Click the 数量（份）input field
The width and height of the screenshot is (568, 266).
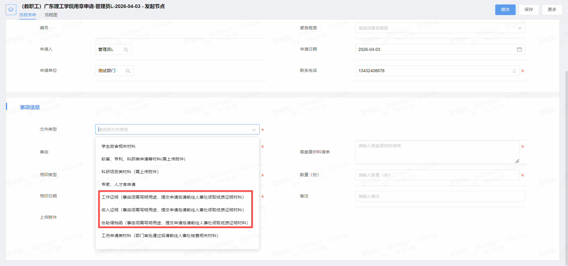[437, 175]
